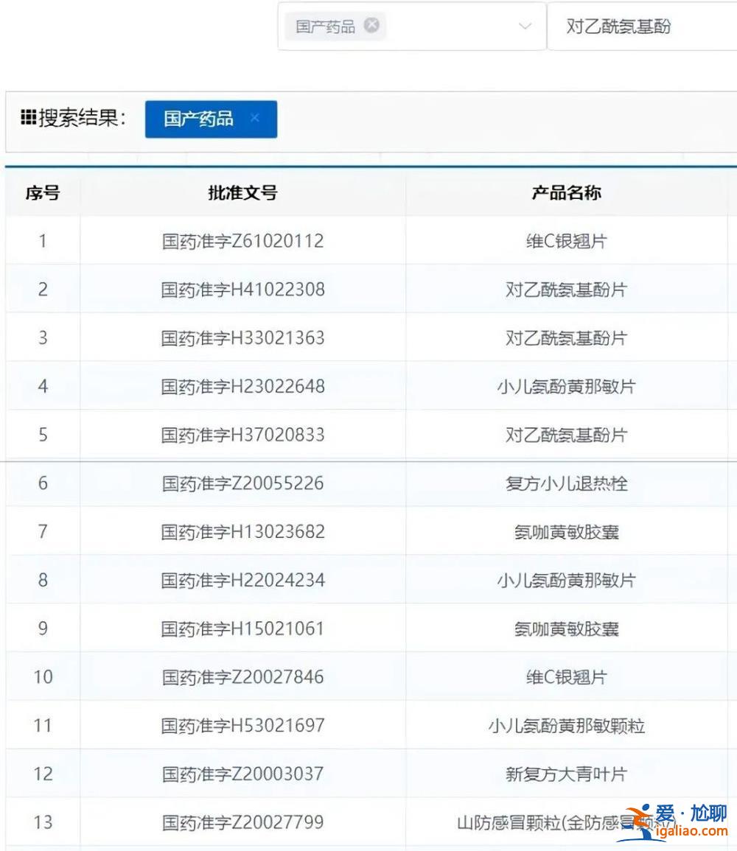Open approval number 国药准字H41022308
The height and width of the screenshot is (851, 737).
[242, 290]
